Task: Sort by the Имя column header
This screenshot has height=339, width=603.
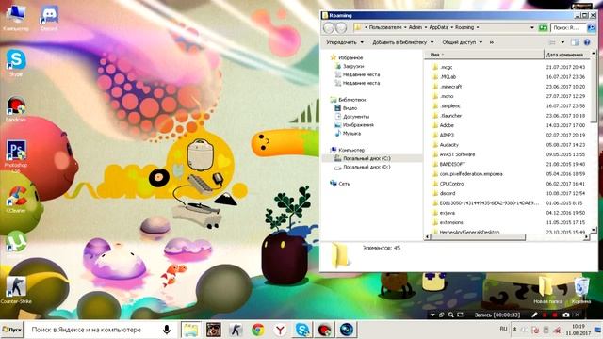Action: 483,55
